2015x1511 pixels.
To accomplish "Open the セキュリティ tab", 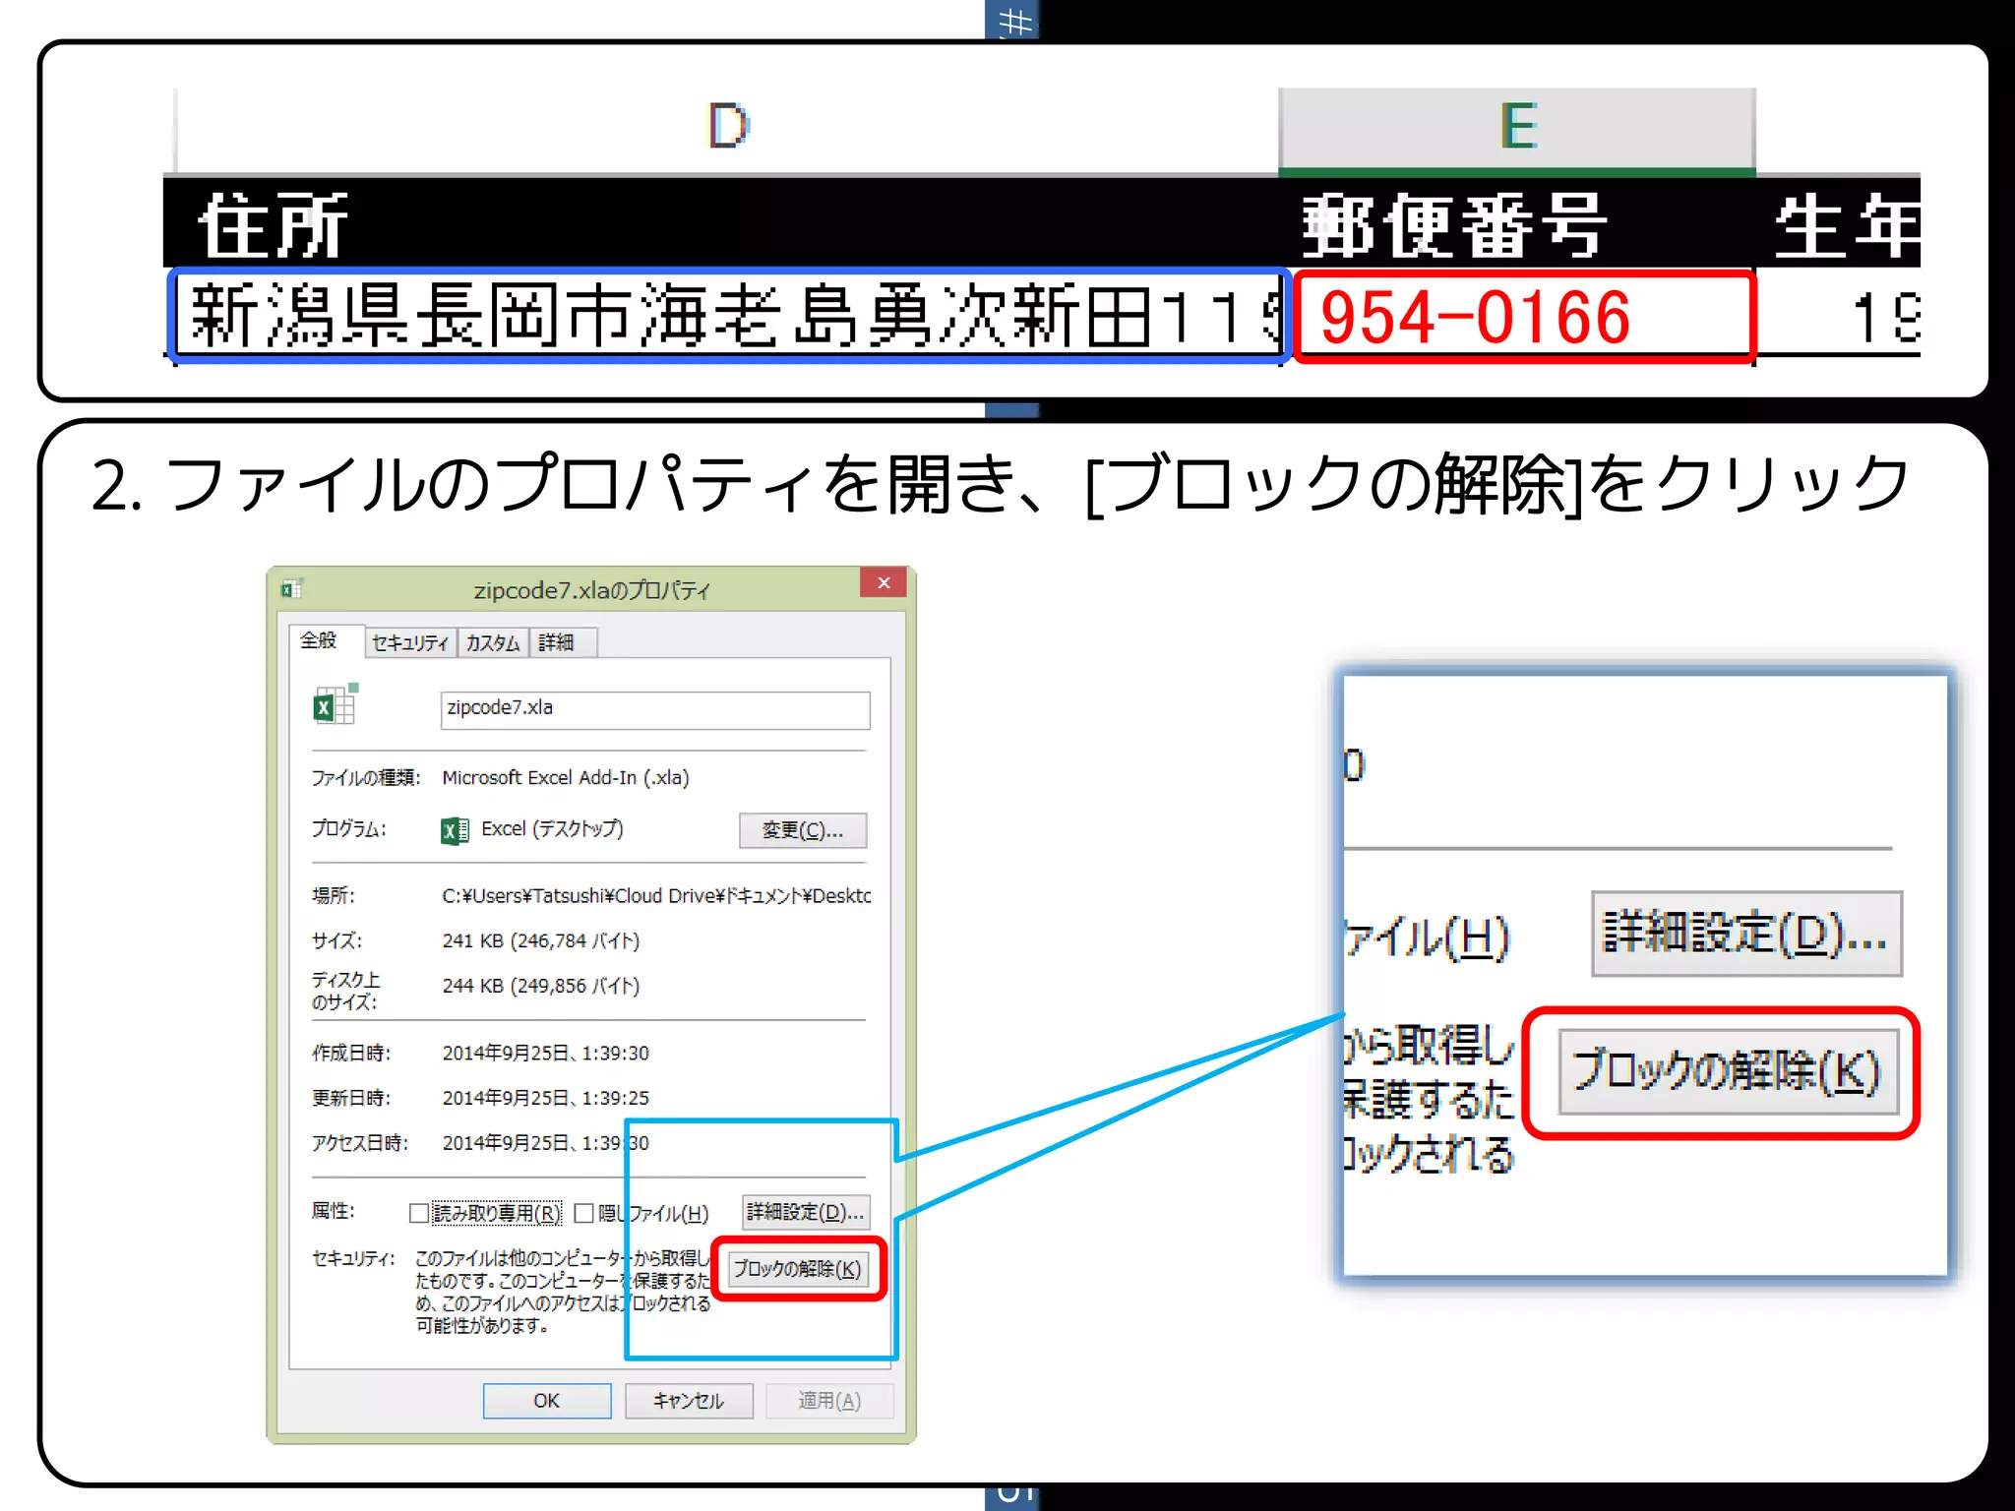I will point(409,642).
